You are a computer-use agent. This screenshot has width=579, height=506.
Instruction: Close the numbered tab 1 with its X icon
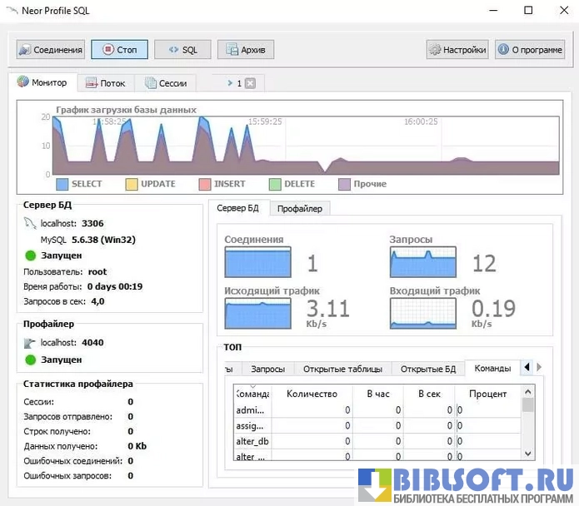click(250, 83)
